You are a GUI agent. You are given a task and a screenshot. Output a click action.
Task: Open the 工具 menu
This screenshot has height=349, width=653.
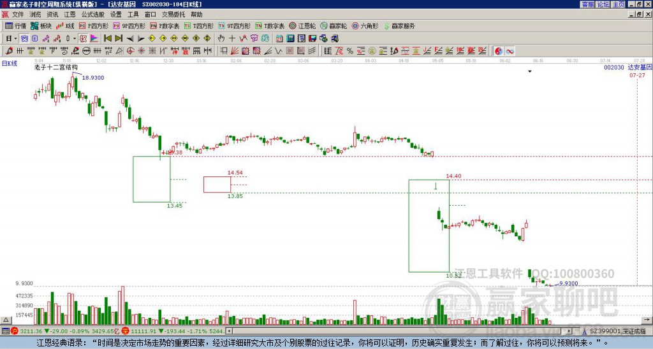(x=133, y=15)
